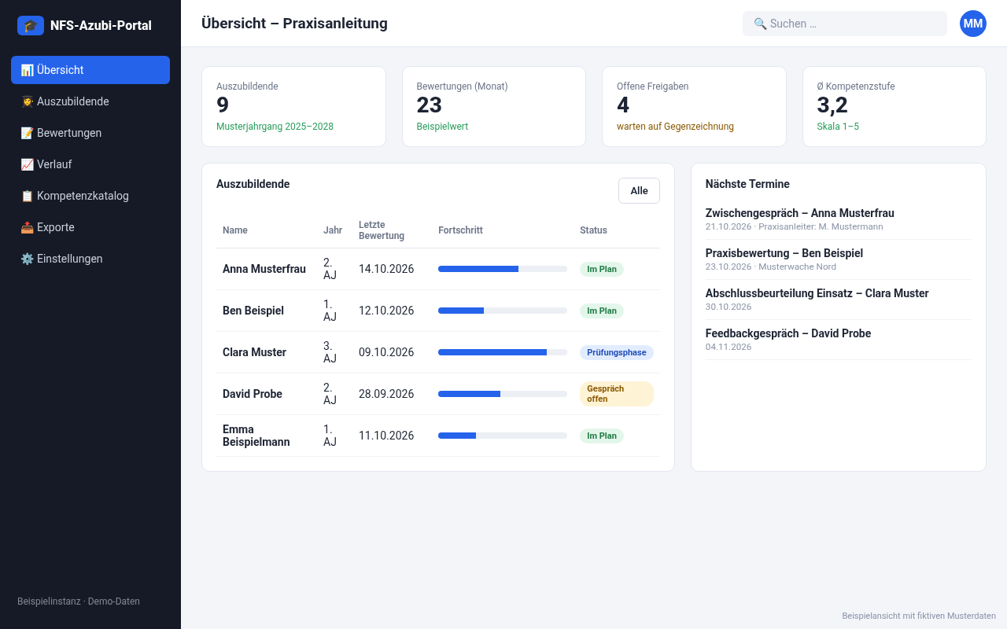This screenshot has width=1007, height=629.
Task: Open the MM user avatar
Action: coord(973,24)
